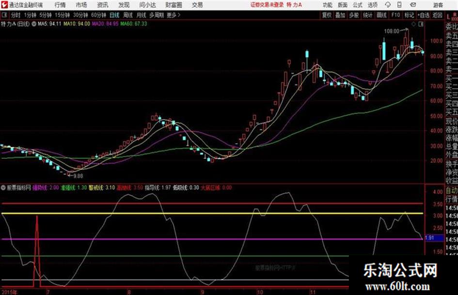
Task: Click the 游客 user account label
Action: point(438,5)
